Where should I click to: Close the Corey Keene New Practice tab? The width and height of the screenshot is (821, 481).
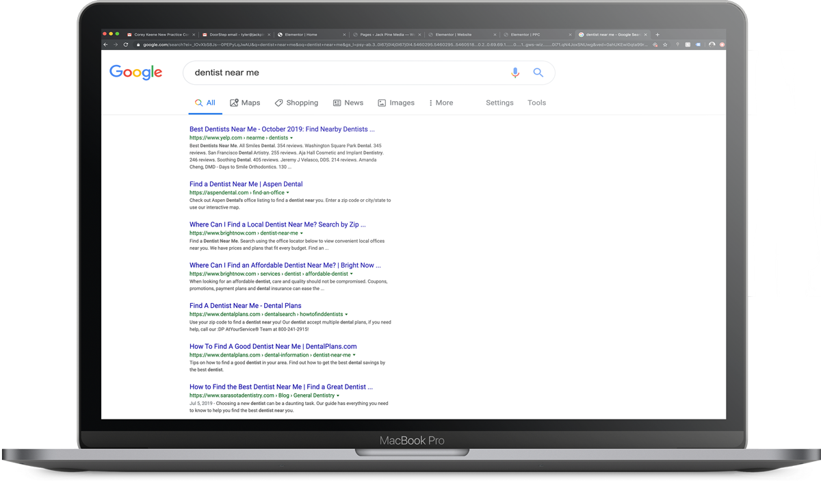tap(194, 34)
